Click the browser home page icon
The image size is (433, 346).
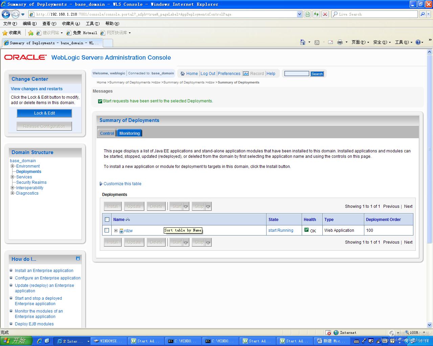303,42
